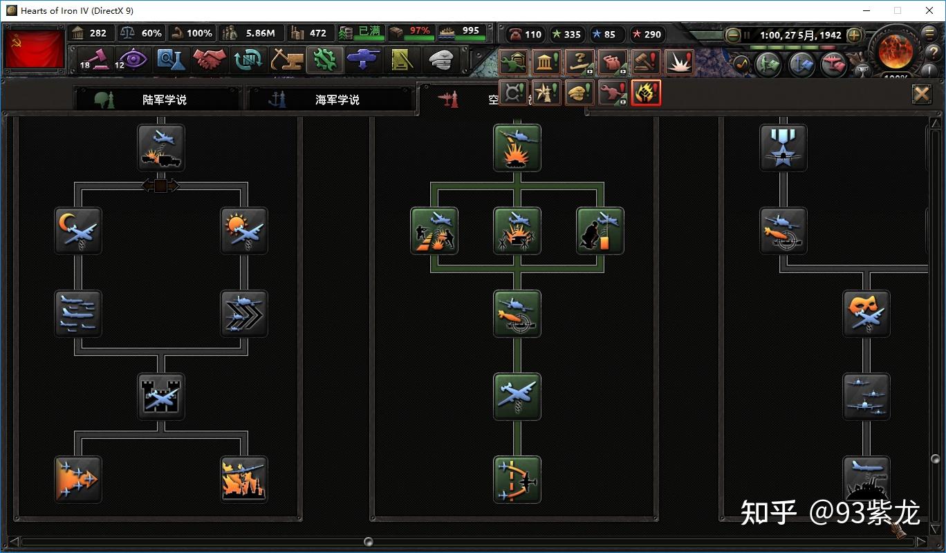
Task: Open the highlighted flaming fist alert
Action: [x=646, y=93]
